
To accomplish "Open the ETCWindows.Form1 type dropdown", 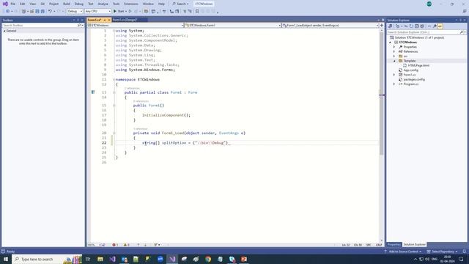I will pyautogui.click(x=233, y=26).
